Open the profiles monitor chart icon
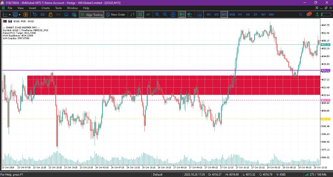The image size is (333, 177). click(15, 15)
